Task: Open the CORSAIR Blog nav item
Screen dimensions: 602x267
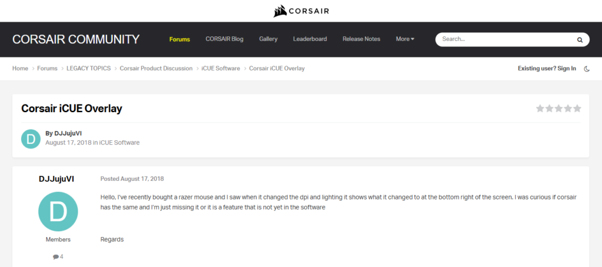Action: pos(224,39)
